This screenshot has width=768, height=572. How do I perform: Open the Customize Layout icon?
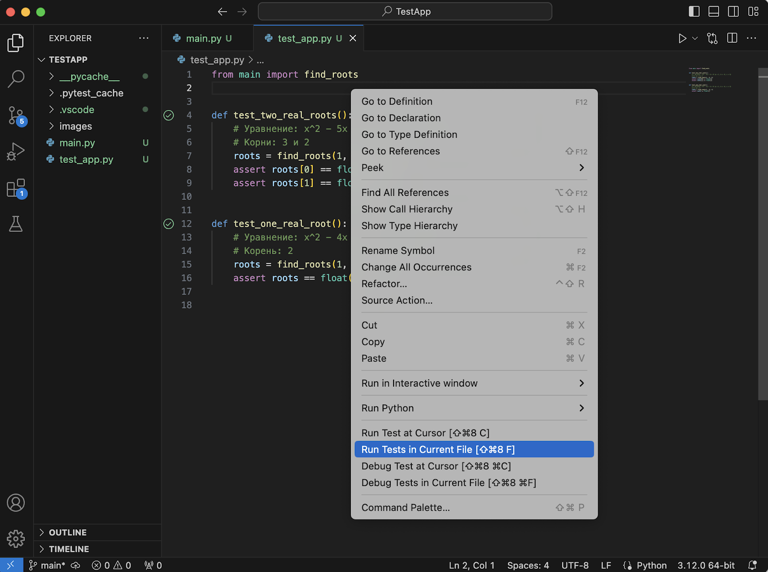pos(753,12)
